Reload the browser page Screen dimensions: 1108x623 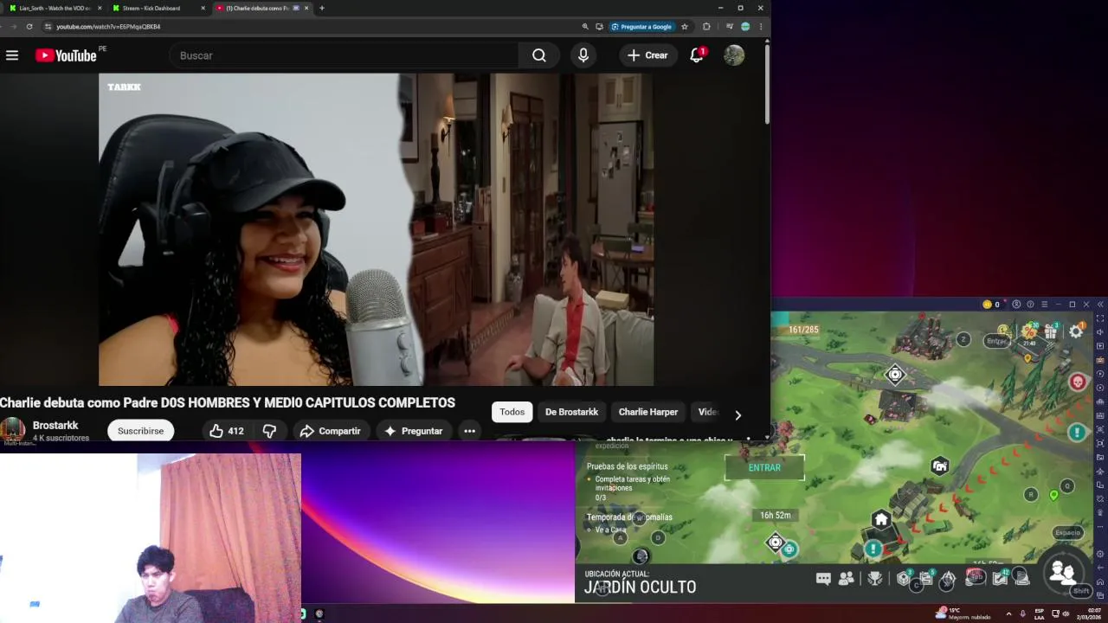(29, 27)
